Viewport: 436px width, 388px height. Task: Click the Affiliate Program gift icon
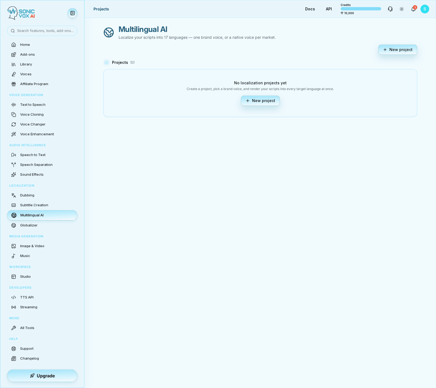tap(14, 84)
